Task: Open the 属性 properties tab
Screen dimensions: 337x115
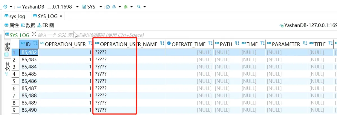Action: pyautogui.click(x=12, y=26)
